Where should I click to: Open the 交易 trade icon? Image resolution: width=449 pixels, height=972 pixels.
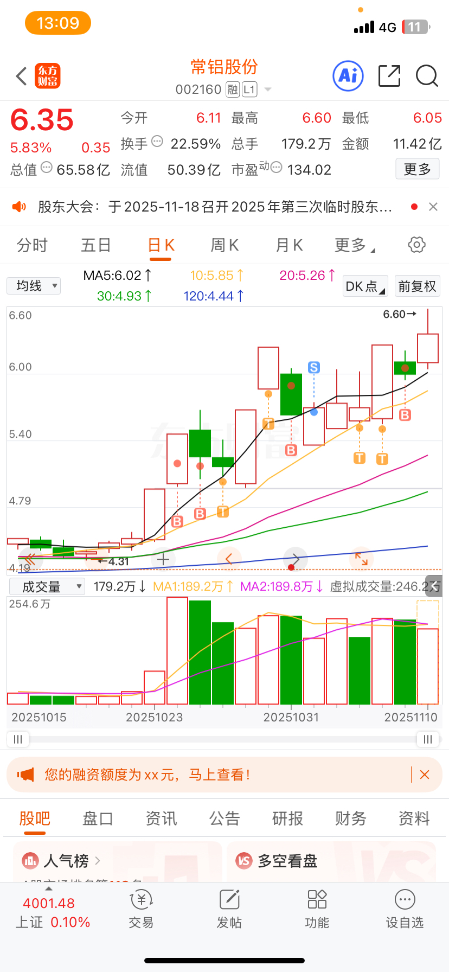142,910
